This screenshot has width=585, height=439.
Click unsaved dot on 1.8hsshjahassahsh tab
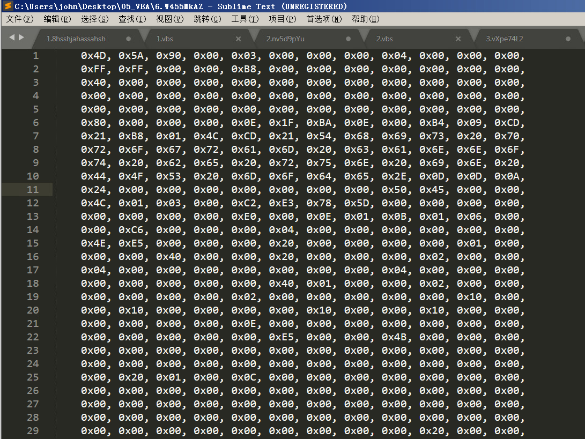click(x=128, y=39)
